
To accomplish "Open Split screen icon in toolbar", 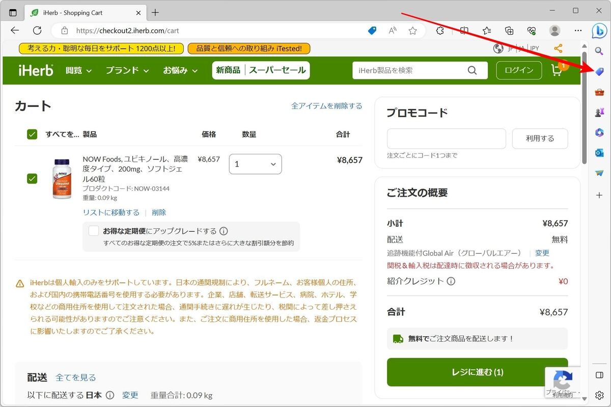I will pos(464,31).
